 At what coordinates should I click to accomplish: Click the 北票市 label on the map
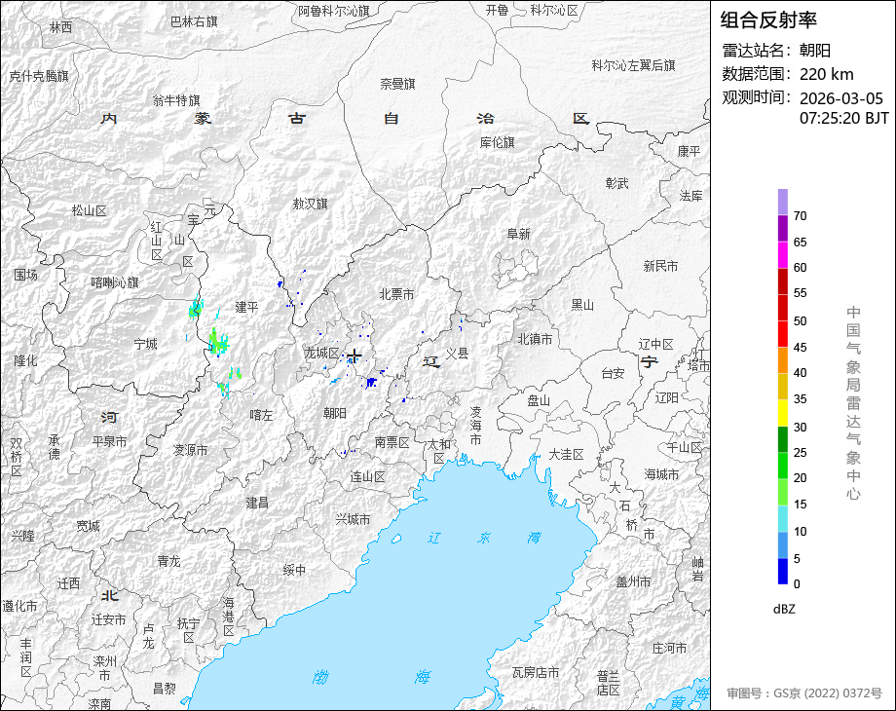(396, 294)
